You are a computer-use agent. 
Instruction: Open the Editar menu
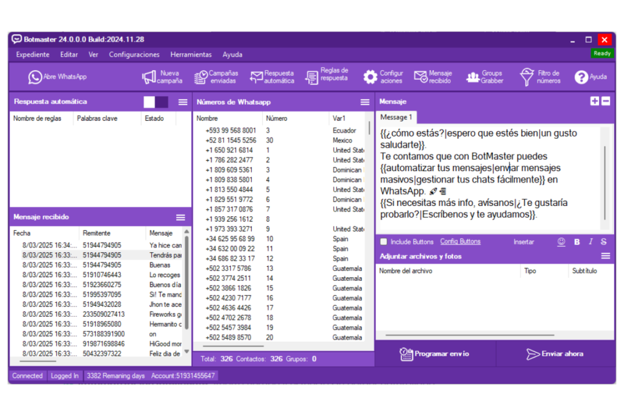(x=69, y=54)
